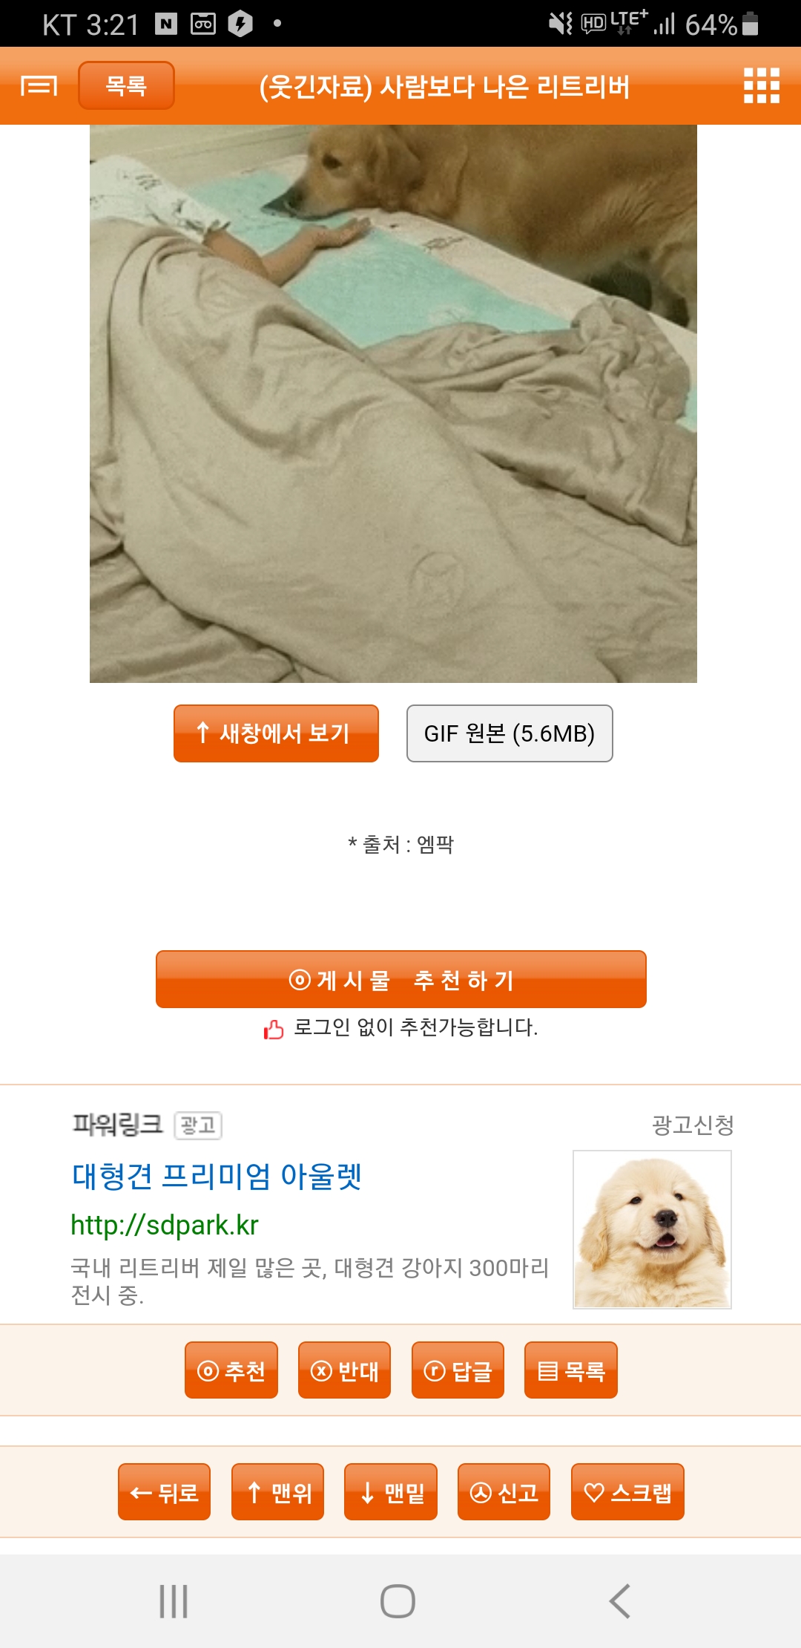The height and width of the screenshot is (1648, 801).
Task: Jump to bottom with 맨밑 button
Action: [390, 1492]
